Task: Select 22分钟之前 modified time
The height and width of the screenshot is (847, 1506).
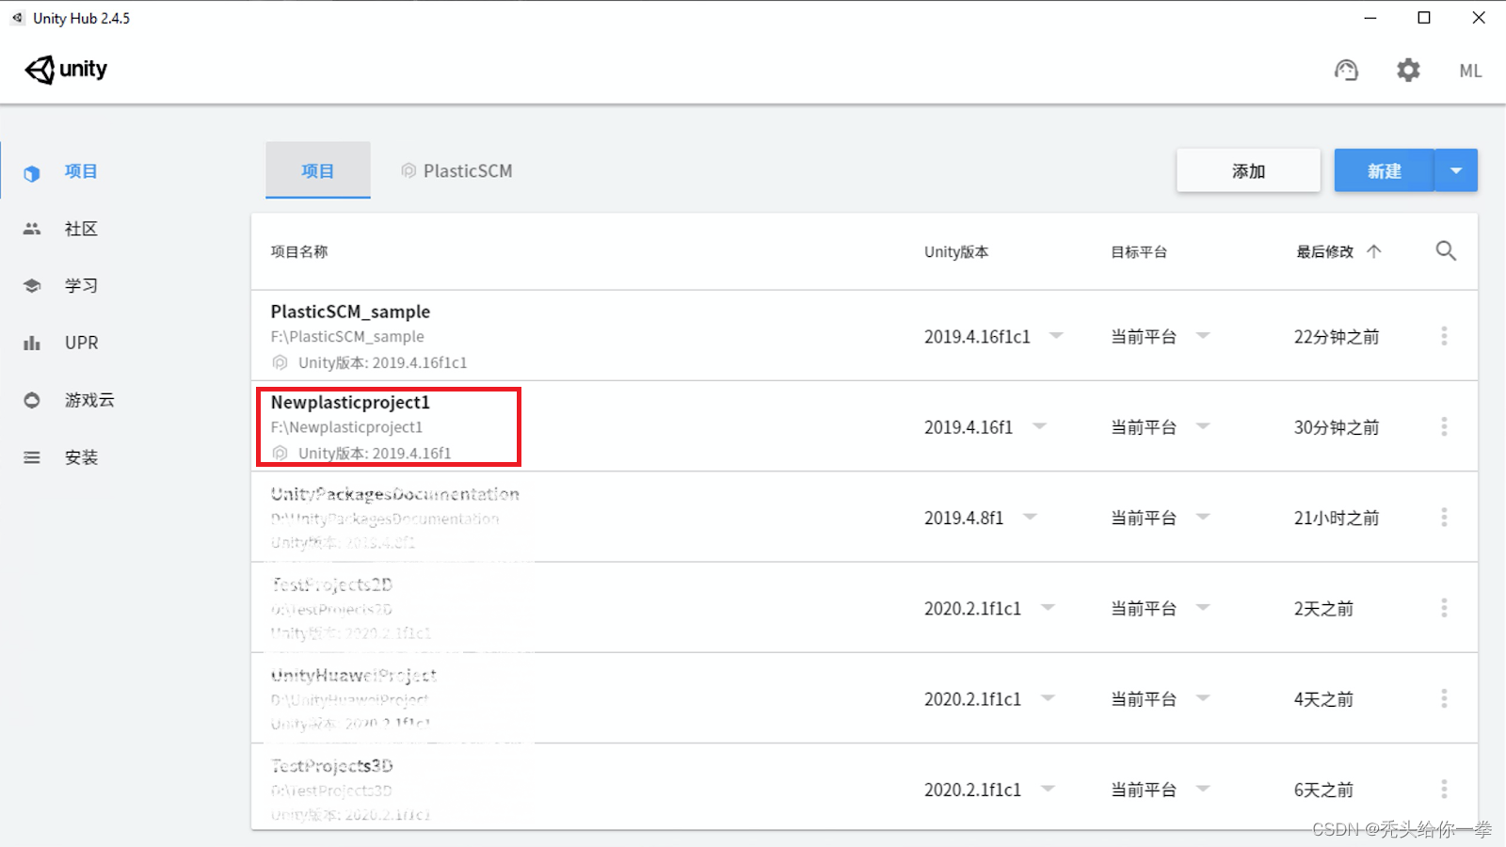Action: tap(1337, 336)
